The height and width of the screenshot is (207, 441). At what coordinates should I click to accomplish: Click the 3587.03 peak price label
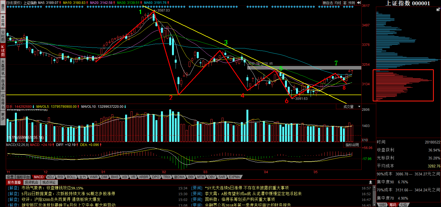(x=163, y=10)
